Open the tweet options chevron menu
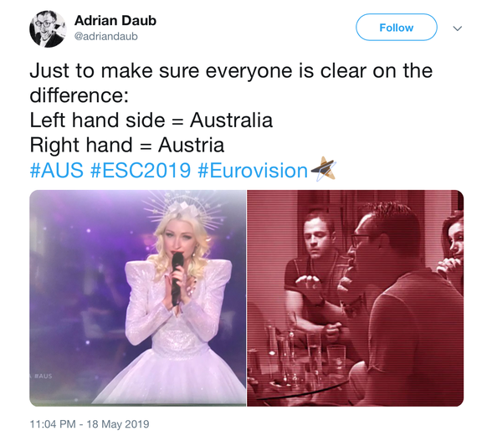The width and height of the screenshot is (487, 441). [458, 28]
